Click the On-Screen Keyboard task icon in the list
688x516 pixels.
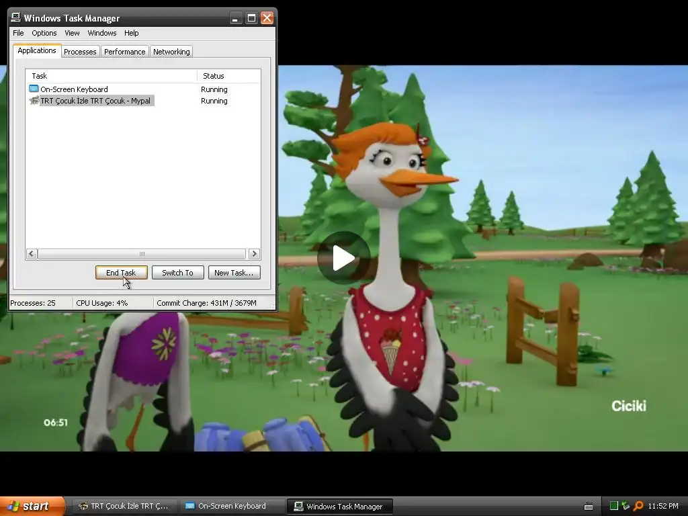pyautogui.click(x=34, y=89)
